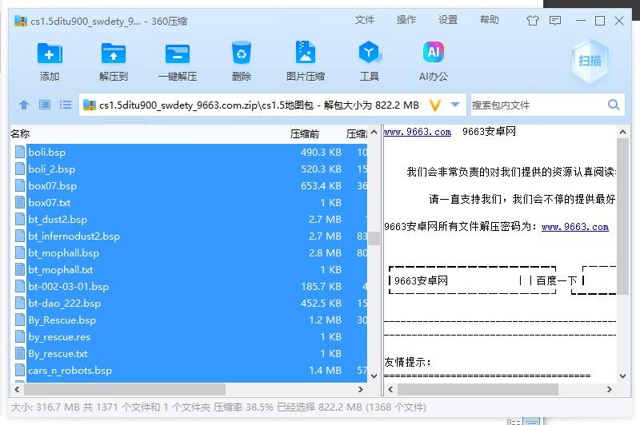Image resolution: width=640 pixels, height=425 pixels.
Task: Select file bt_dust2.bsp
Action: [197, 219]
